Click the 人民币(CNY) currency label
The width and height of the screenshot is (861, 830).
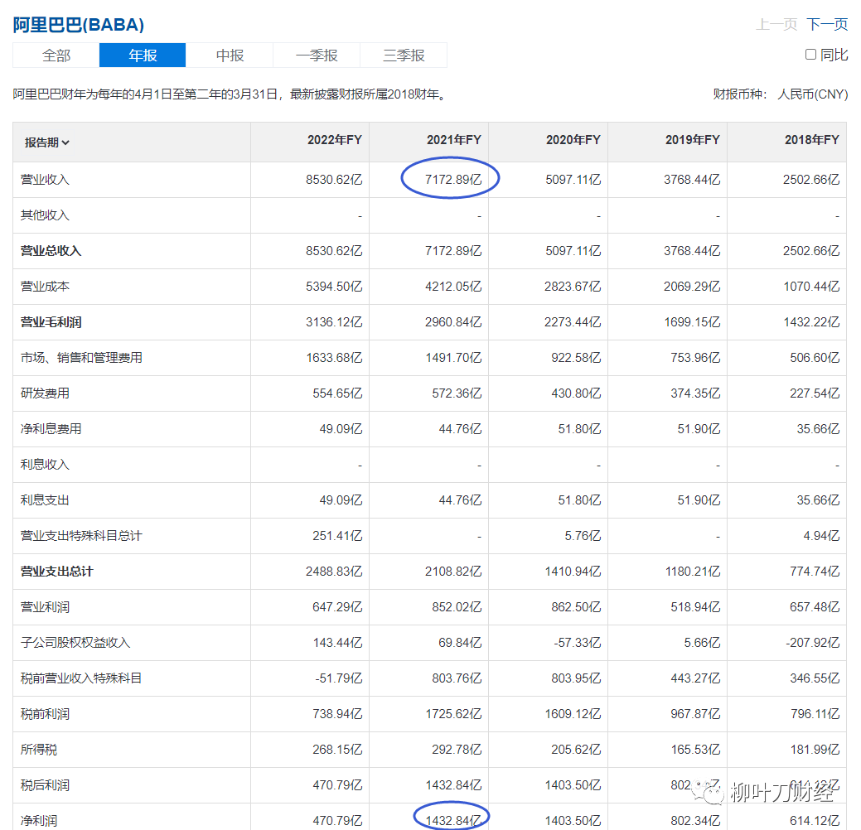coord(813,94)
